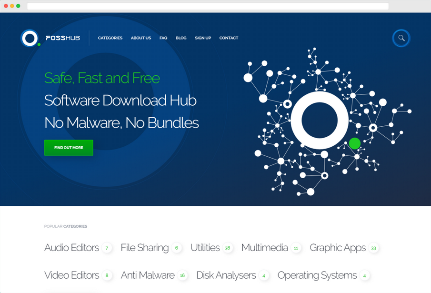Click the FossHub circular logo icon

point(30,38)
